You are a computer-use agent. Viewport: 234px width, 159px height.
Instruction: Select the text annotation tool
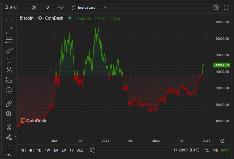coord(9,60)
